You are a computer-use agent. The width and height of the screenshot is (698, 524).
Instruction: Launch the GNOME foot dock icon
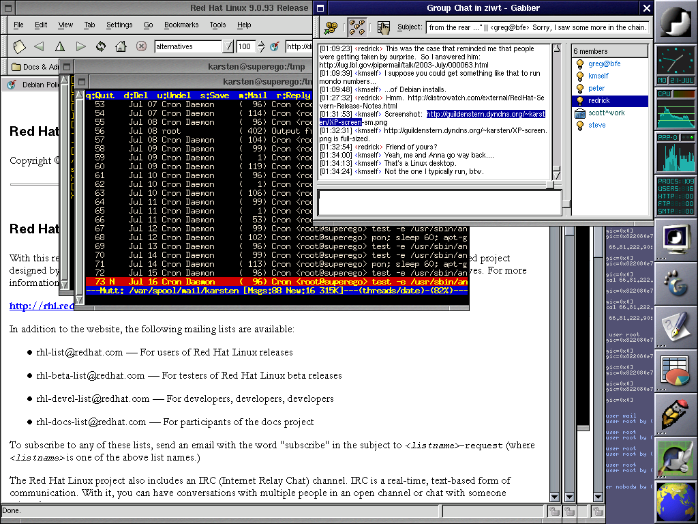676,285
